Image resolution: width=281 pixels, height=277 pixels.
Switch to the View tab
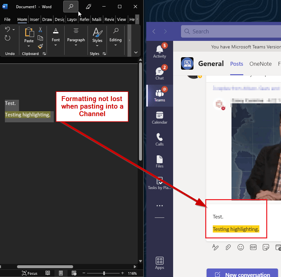coord(121,19)
